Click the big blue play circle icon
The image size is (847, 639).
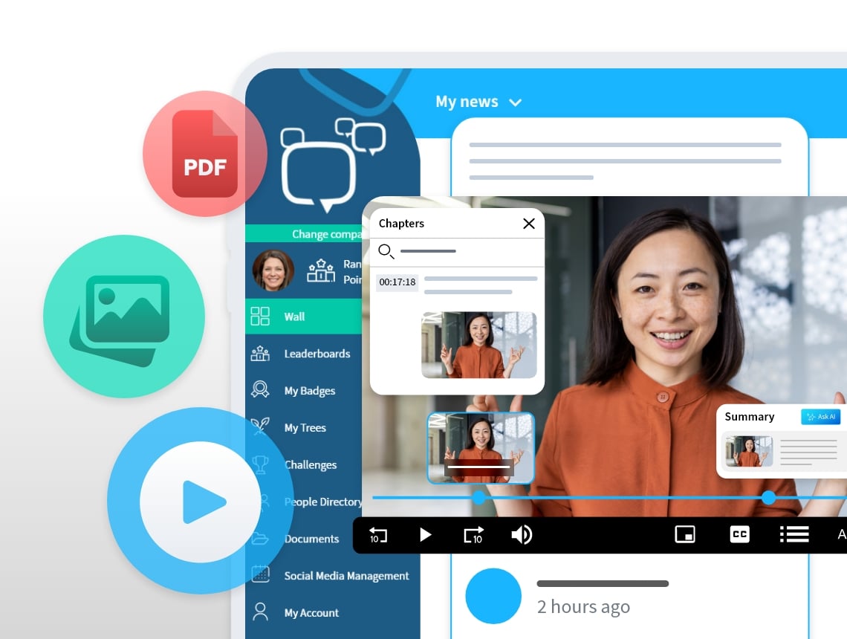point(201,502)
